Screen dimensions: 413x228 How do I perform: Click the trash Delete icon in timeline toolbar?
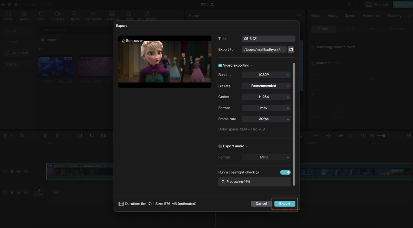coord(80,136)
